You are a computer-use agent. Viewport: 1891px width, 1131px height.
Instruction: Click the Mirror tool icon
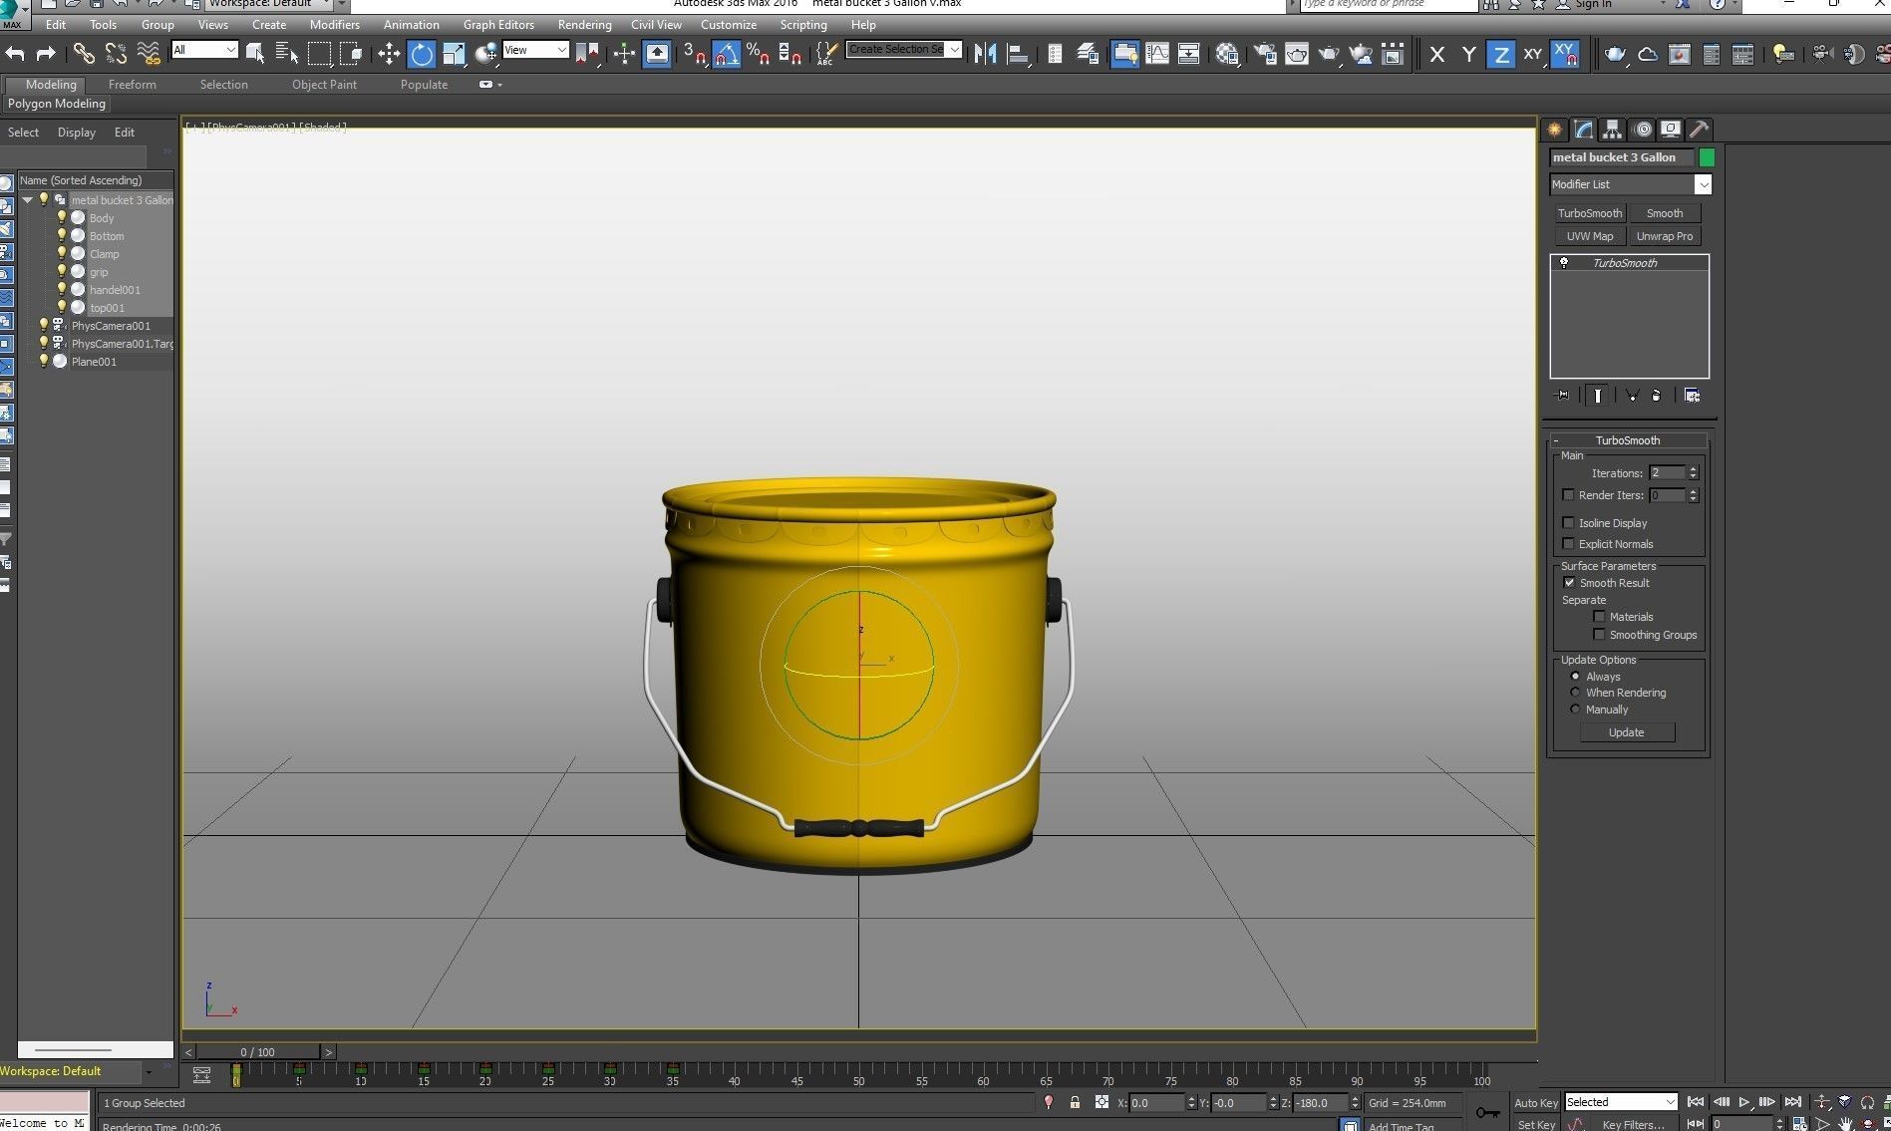(x=985, y=54)
